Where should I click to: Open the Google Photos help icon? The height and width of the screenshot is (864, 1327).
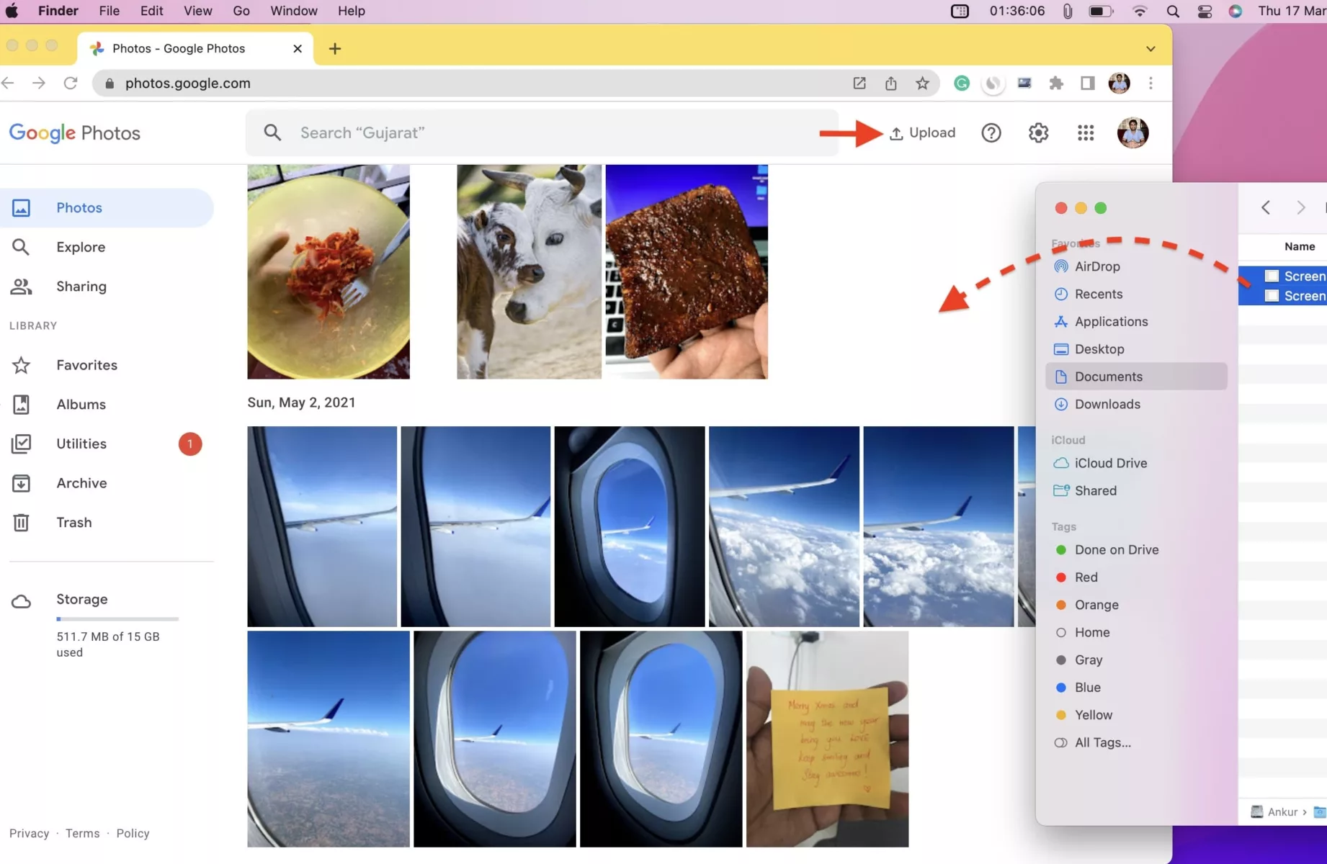point(991,132)
